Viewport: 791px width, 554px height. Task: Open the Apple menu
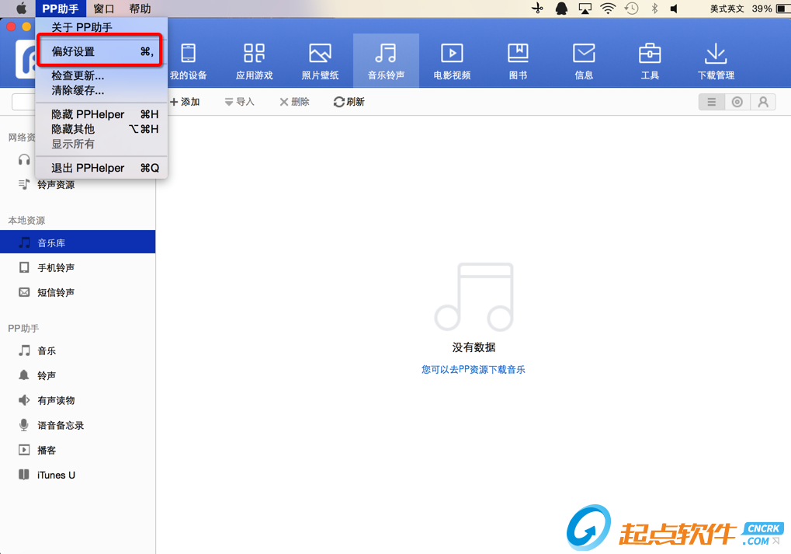tap(21, 9)
